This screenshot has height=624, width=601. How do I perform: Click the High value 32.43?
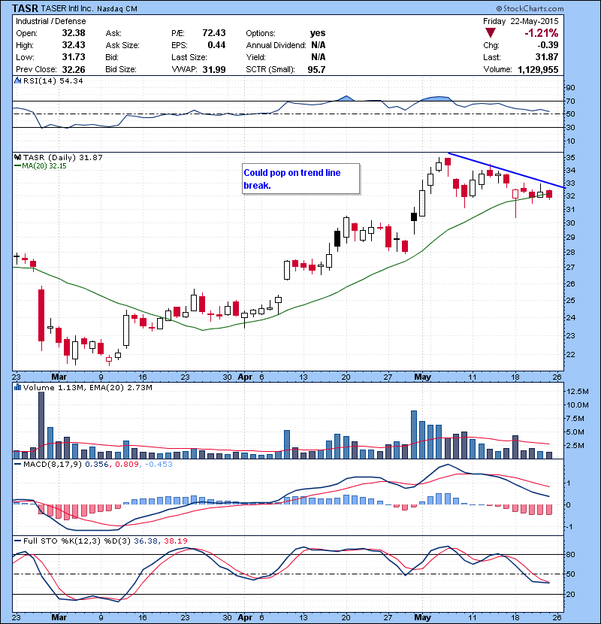[x=74, y=45]
